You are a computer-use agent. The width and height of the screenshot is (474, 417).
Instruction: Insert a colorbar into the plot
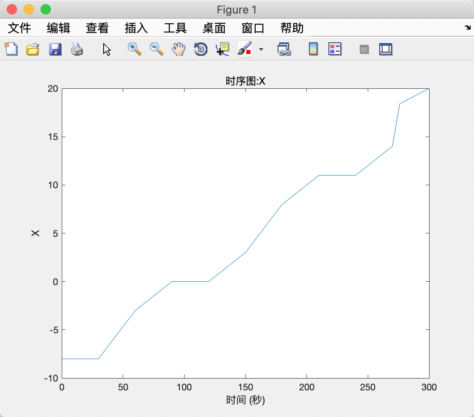[x=313, y=49]
